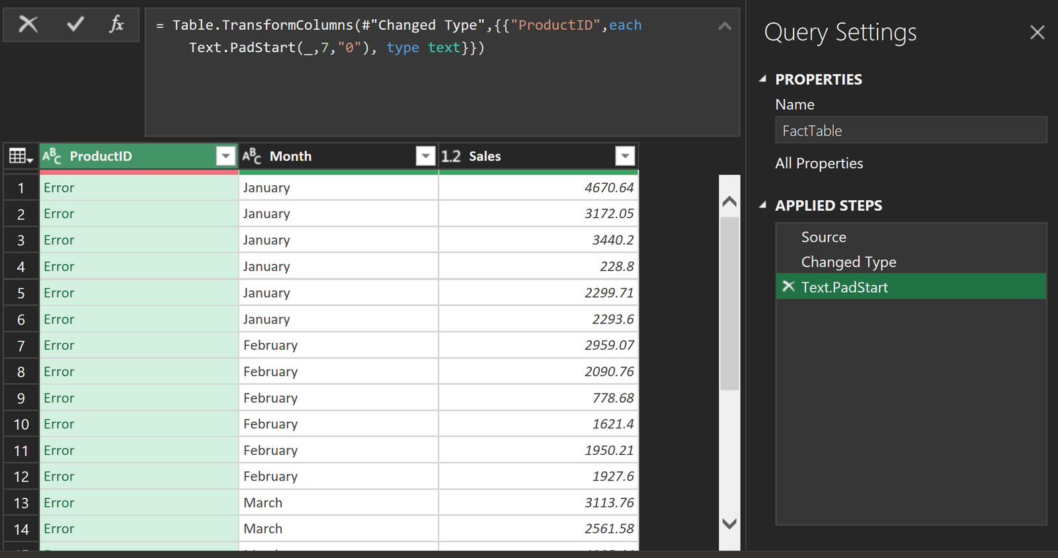This screenshot has height=558, width=1058.
Task: Select the Changed Type step
Action: [848, 262]
